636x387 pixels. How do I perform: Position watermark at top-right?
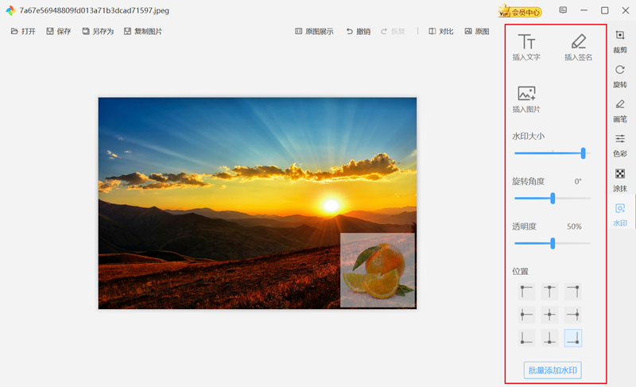573,292
